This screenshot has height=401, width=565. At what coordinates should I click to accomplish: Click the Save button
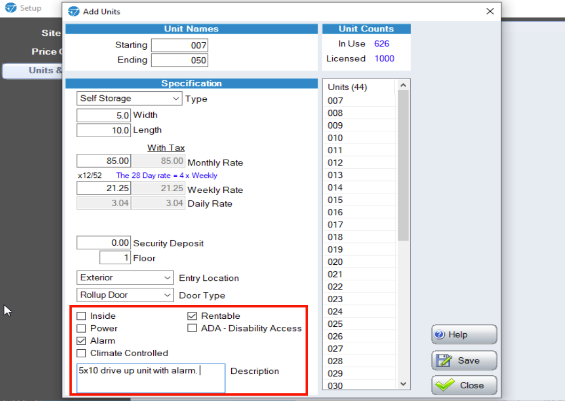464,360
